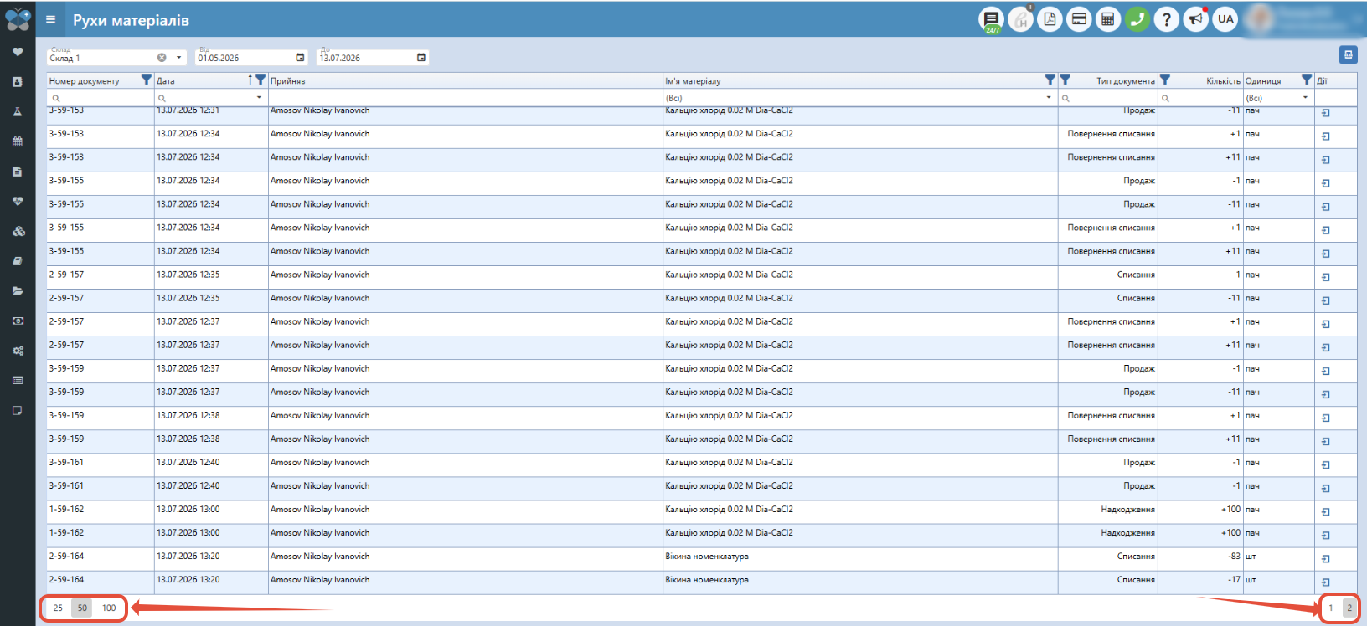Go to page 1 of the table
1367x626 pixels.
click(x=1331, y=608)
